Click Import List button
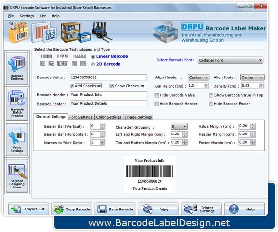This screenshot has width=278, height=232. 29,209
